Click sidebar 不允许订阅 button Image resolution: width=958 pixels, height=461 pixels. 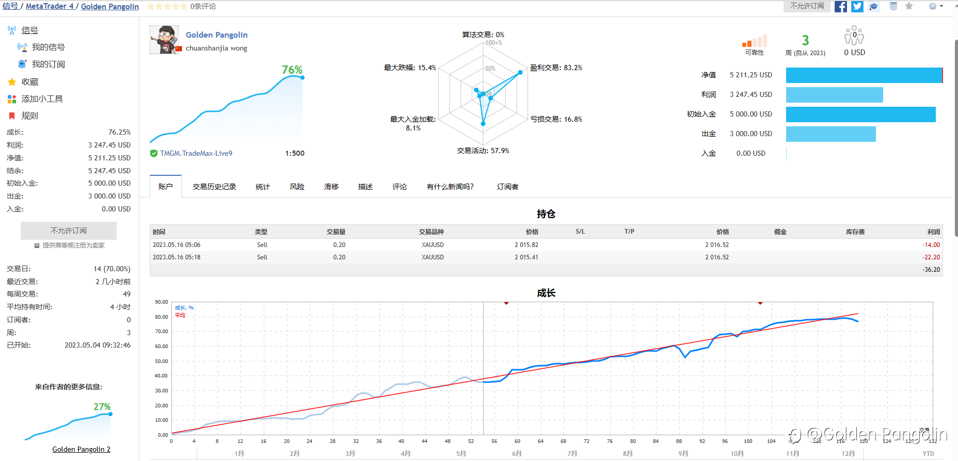coord(69,230)
